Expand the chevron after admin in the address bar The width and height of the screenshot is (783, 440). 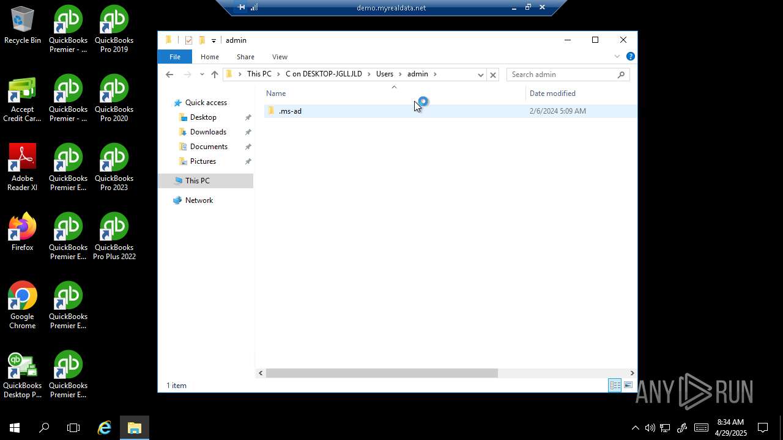(x=435, y=74)
